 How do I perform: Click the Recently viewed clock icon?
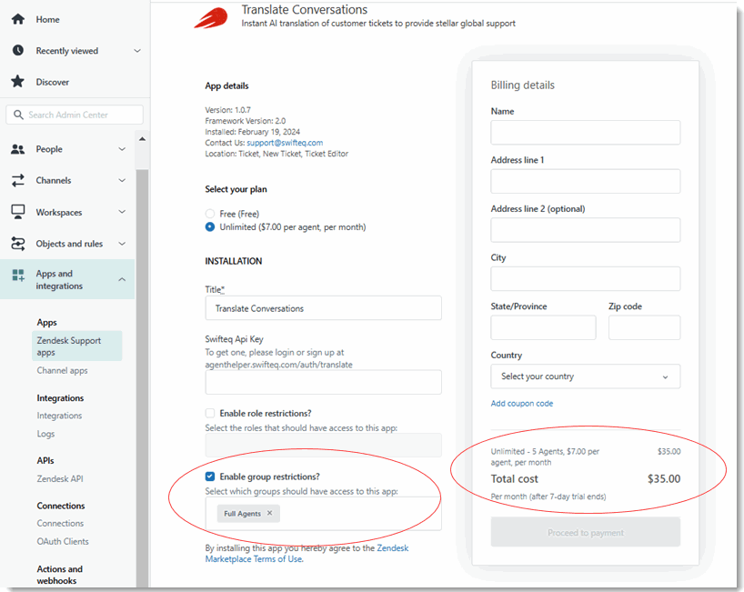[x=18, y=50]
